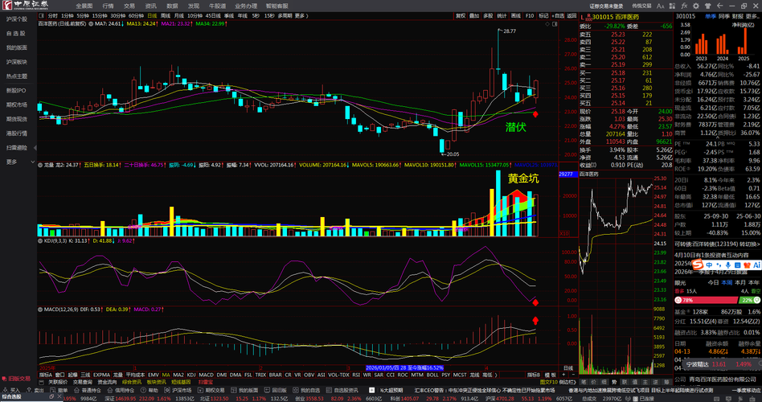Click the 卖出 sell icon
The image size is (762, 402).
[x=35, y=390]
